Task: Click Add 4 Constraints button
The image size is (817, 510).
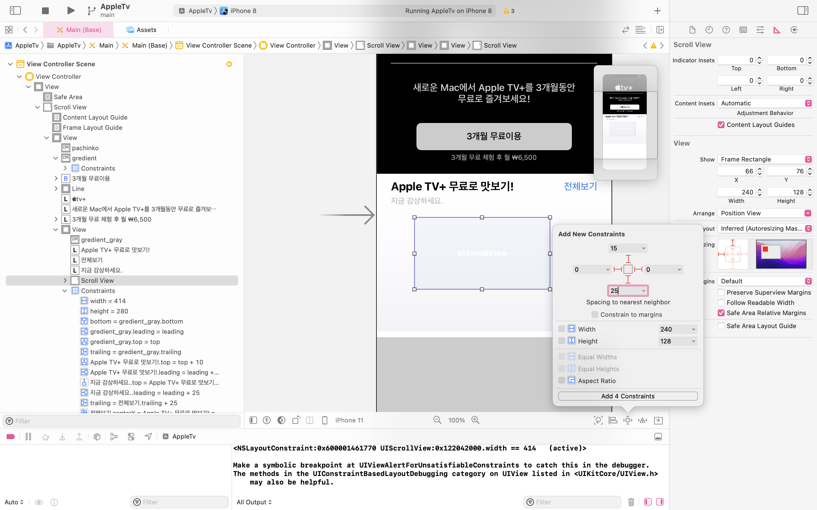Action: coord(628,396)
